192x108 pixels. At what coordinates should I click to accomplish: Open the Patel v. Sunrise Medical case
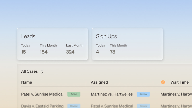pyautogui.click(x=42, y=94)
